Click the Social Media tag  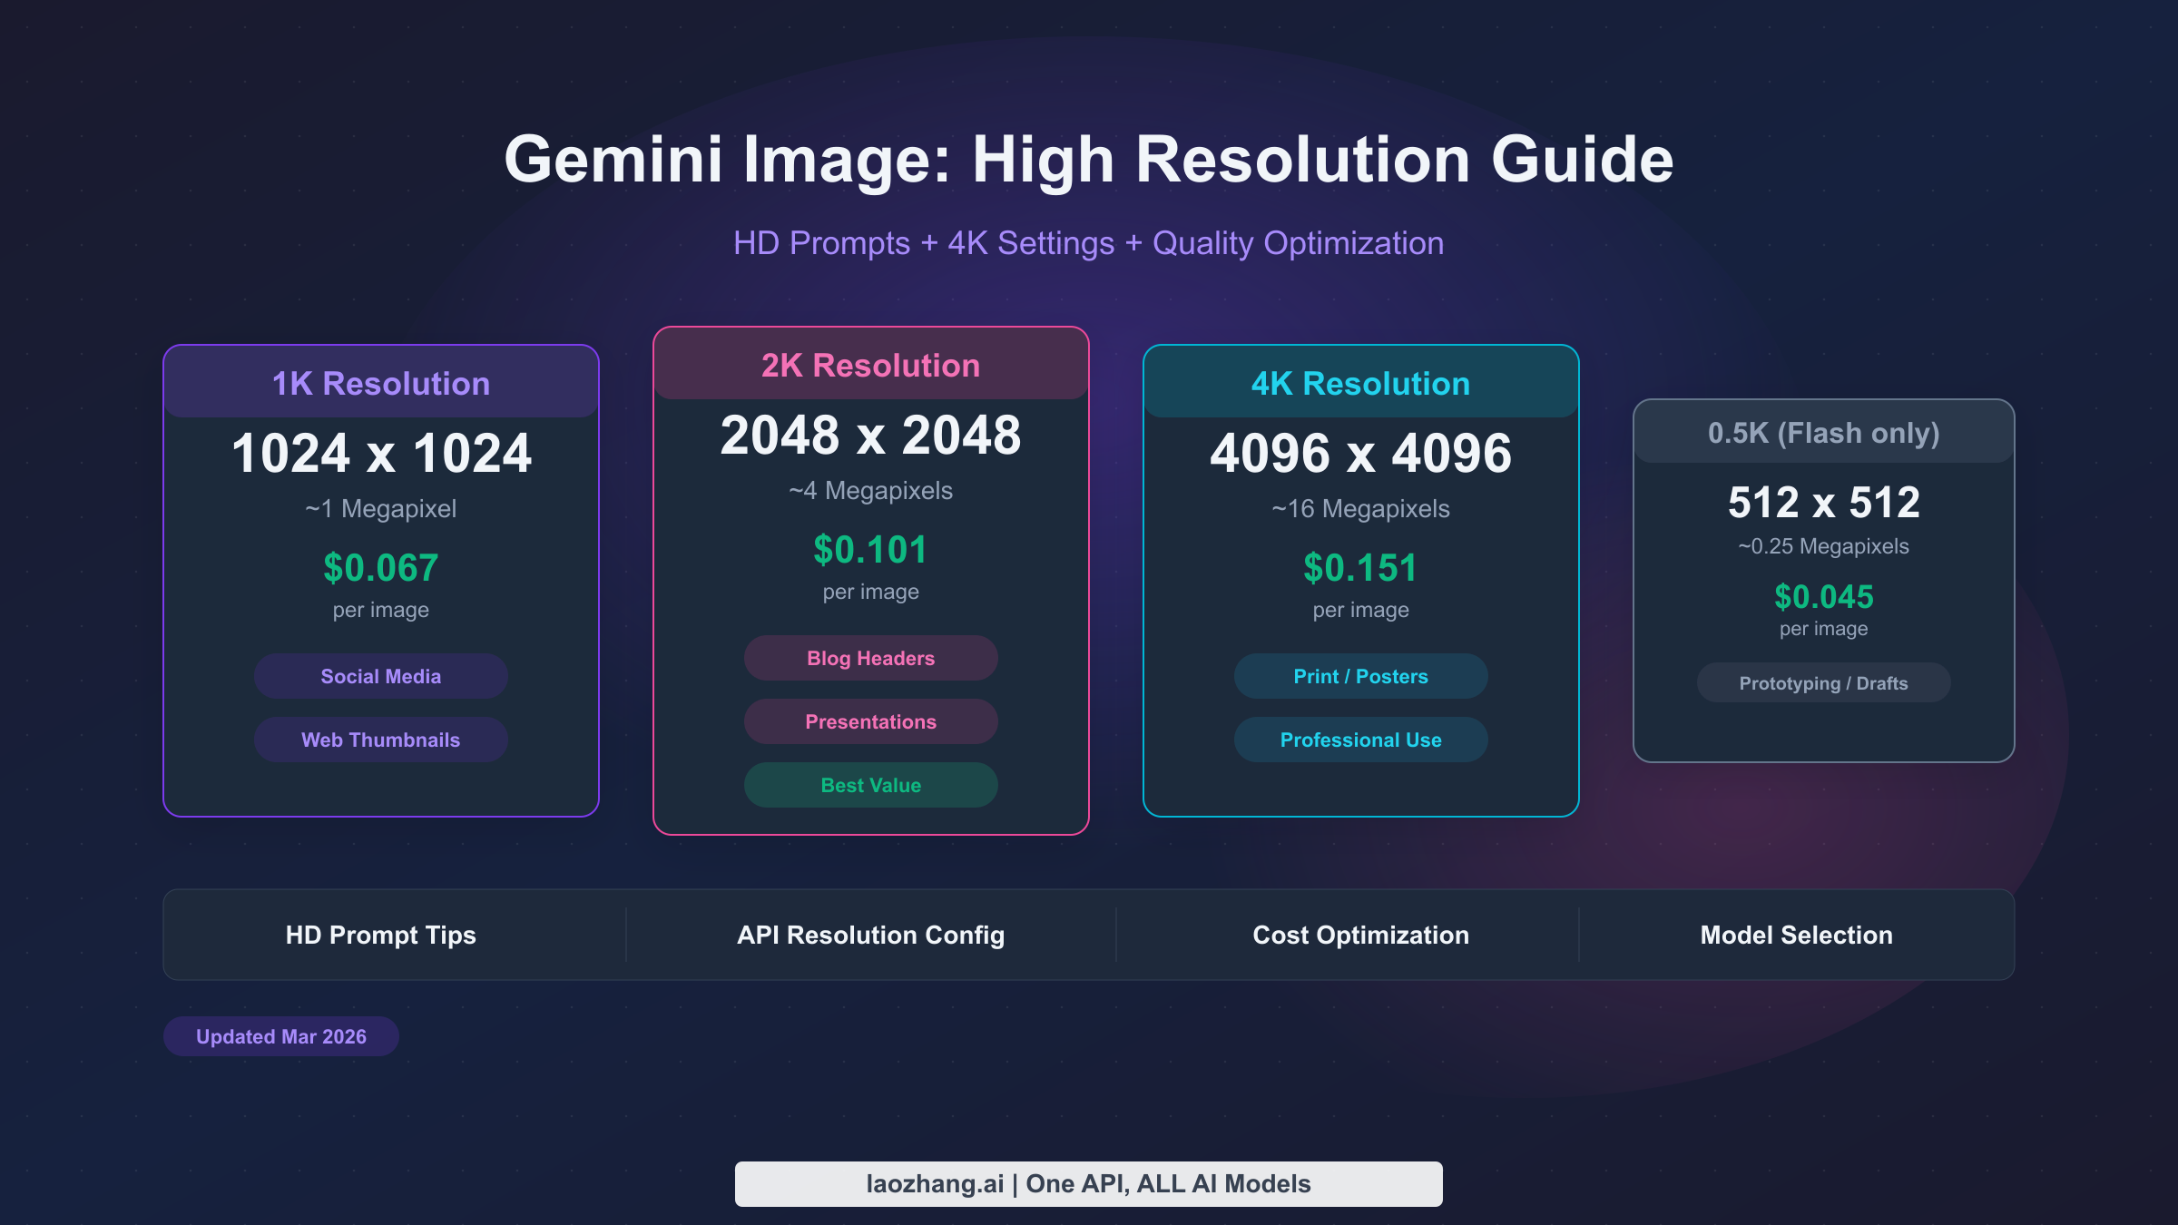380,675
